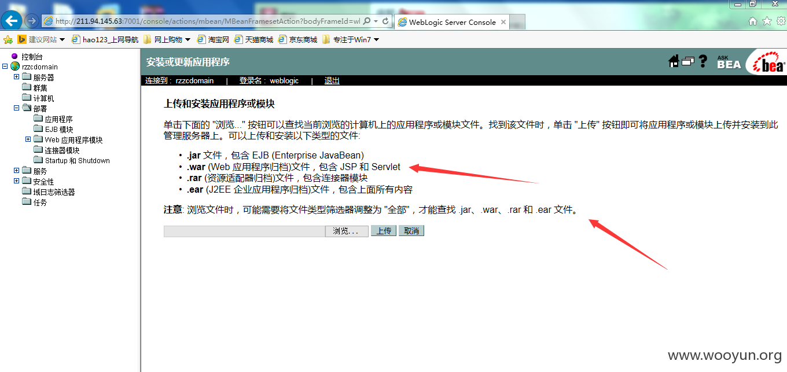Expand the 服务器 tree node
This screenshot has height=372, width=787.
[x=16, y=77]
